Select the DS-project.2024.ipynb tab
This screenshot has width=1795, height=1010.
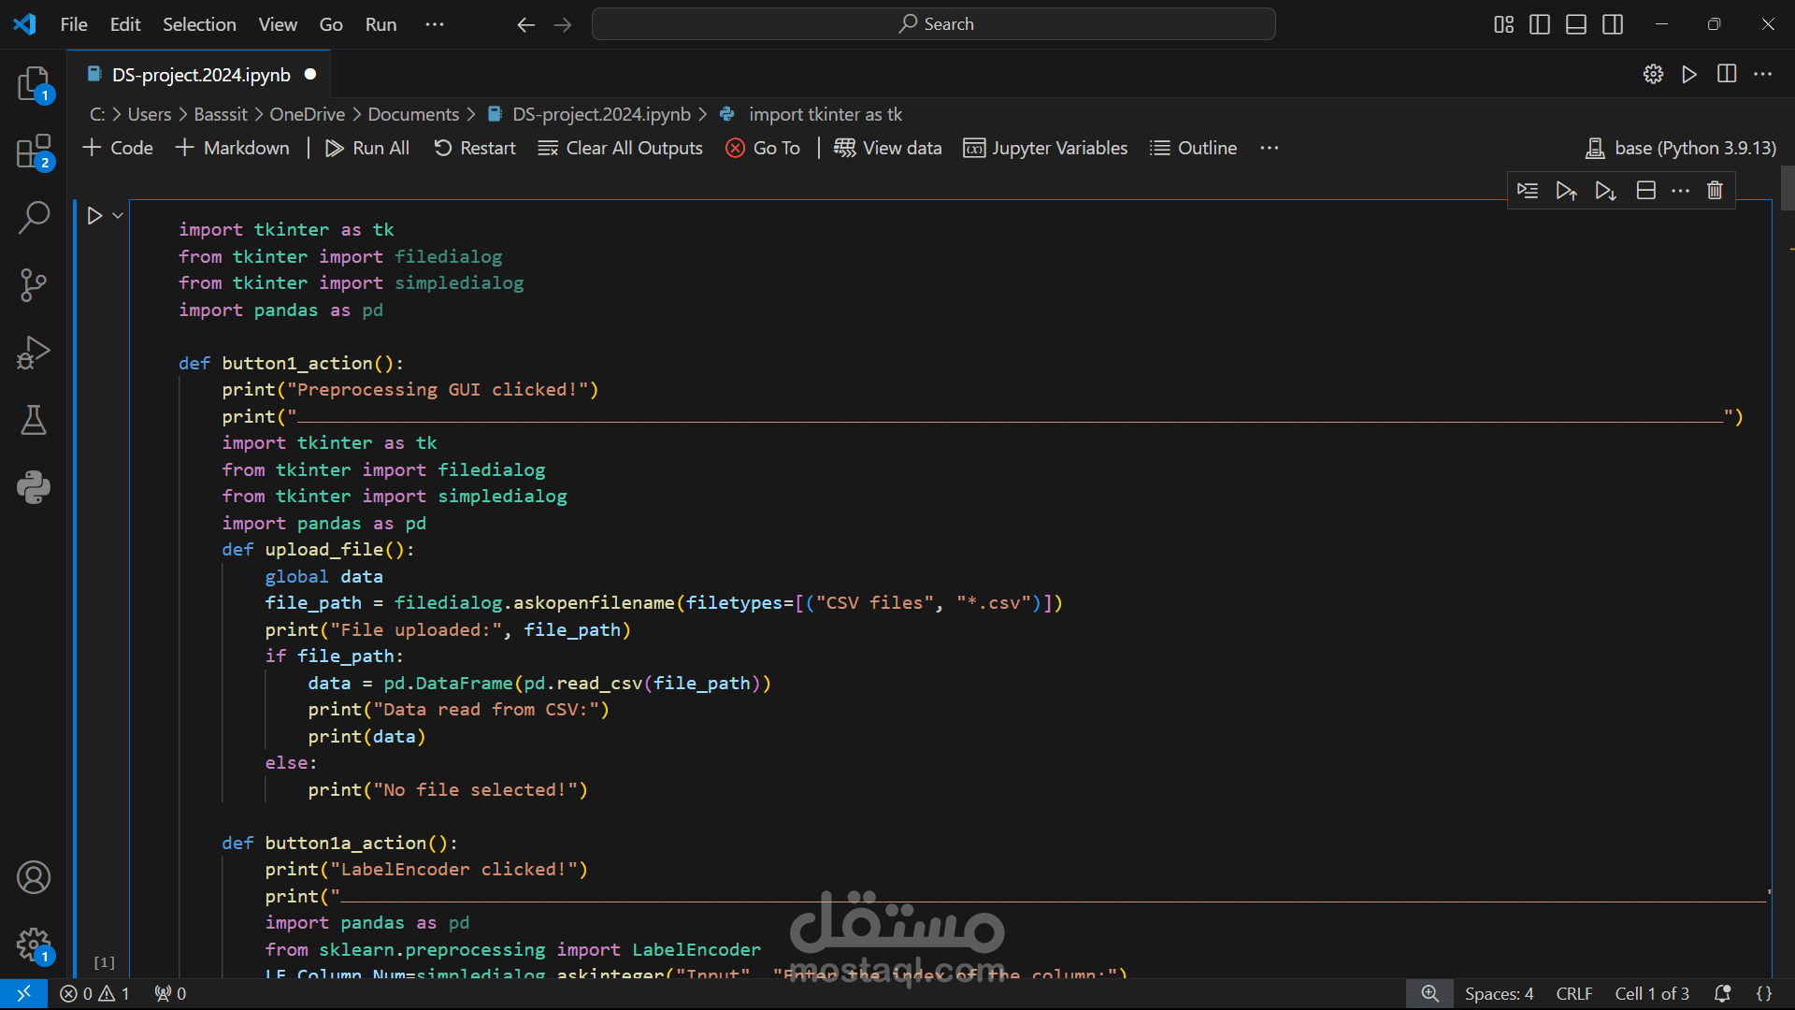point(200,75)
